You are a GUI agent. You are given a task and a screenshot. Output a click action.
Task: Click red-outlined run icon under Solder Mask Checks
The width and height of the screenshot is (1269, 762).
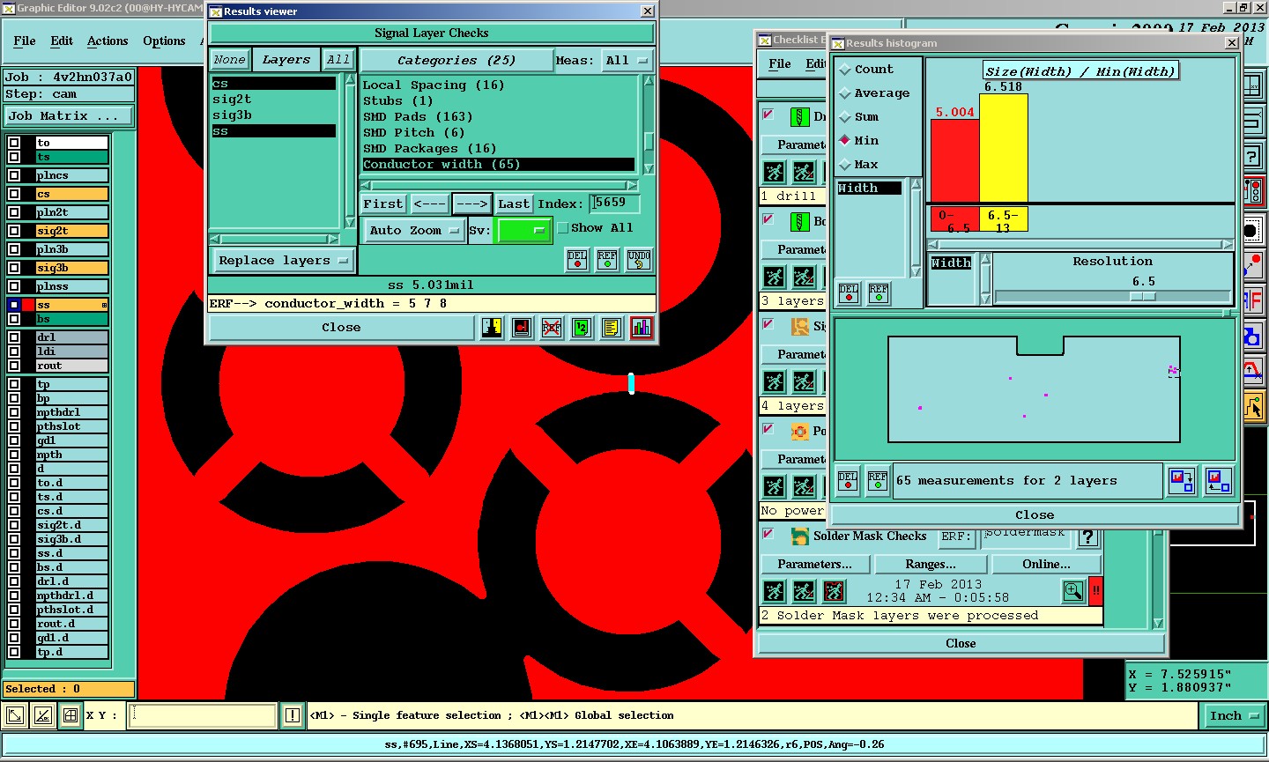[x=834, y=590]
